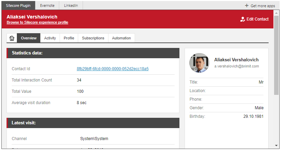281x150 pixels.
Task: Click the scrollbar down arrow
Action: pos(276,146)
